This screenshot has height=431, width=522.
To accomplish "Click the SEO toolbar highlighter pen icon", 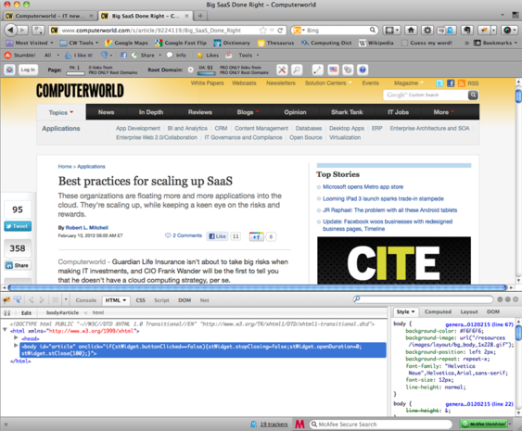I will (317, 70).
